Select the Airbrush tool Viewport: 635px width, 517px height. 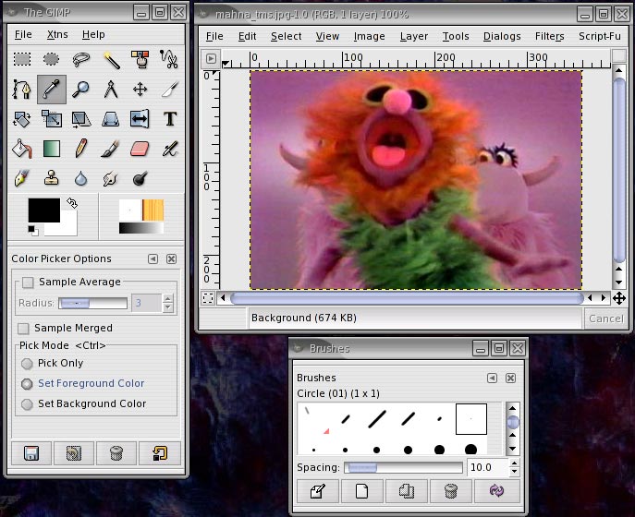tap(169, 149)
